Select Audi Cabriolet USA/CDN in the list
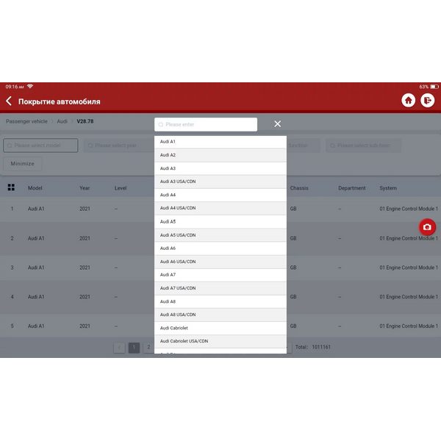441x441 pixels. tap(220, 341)
